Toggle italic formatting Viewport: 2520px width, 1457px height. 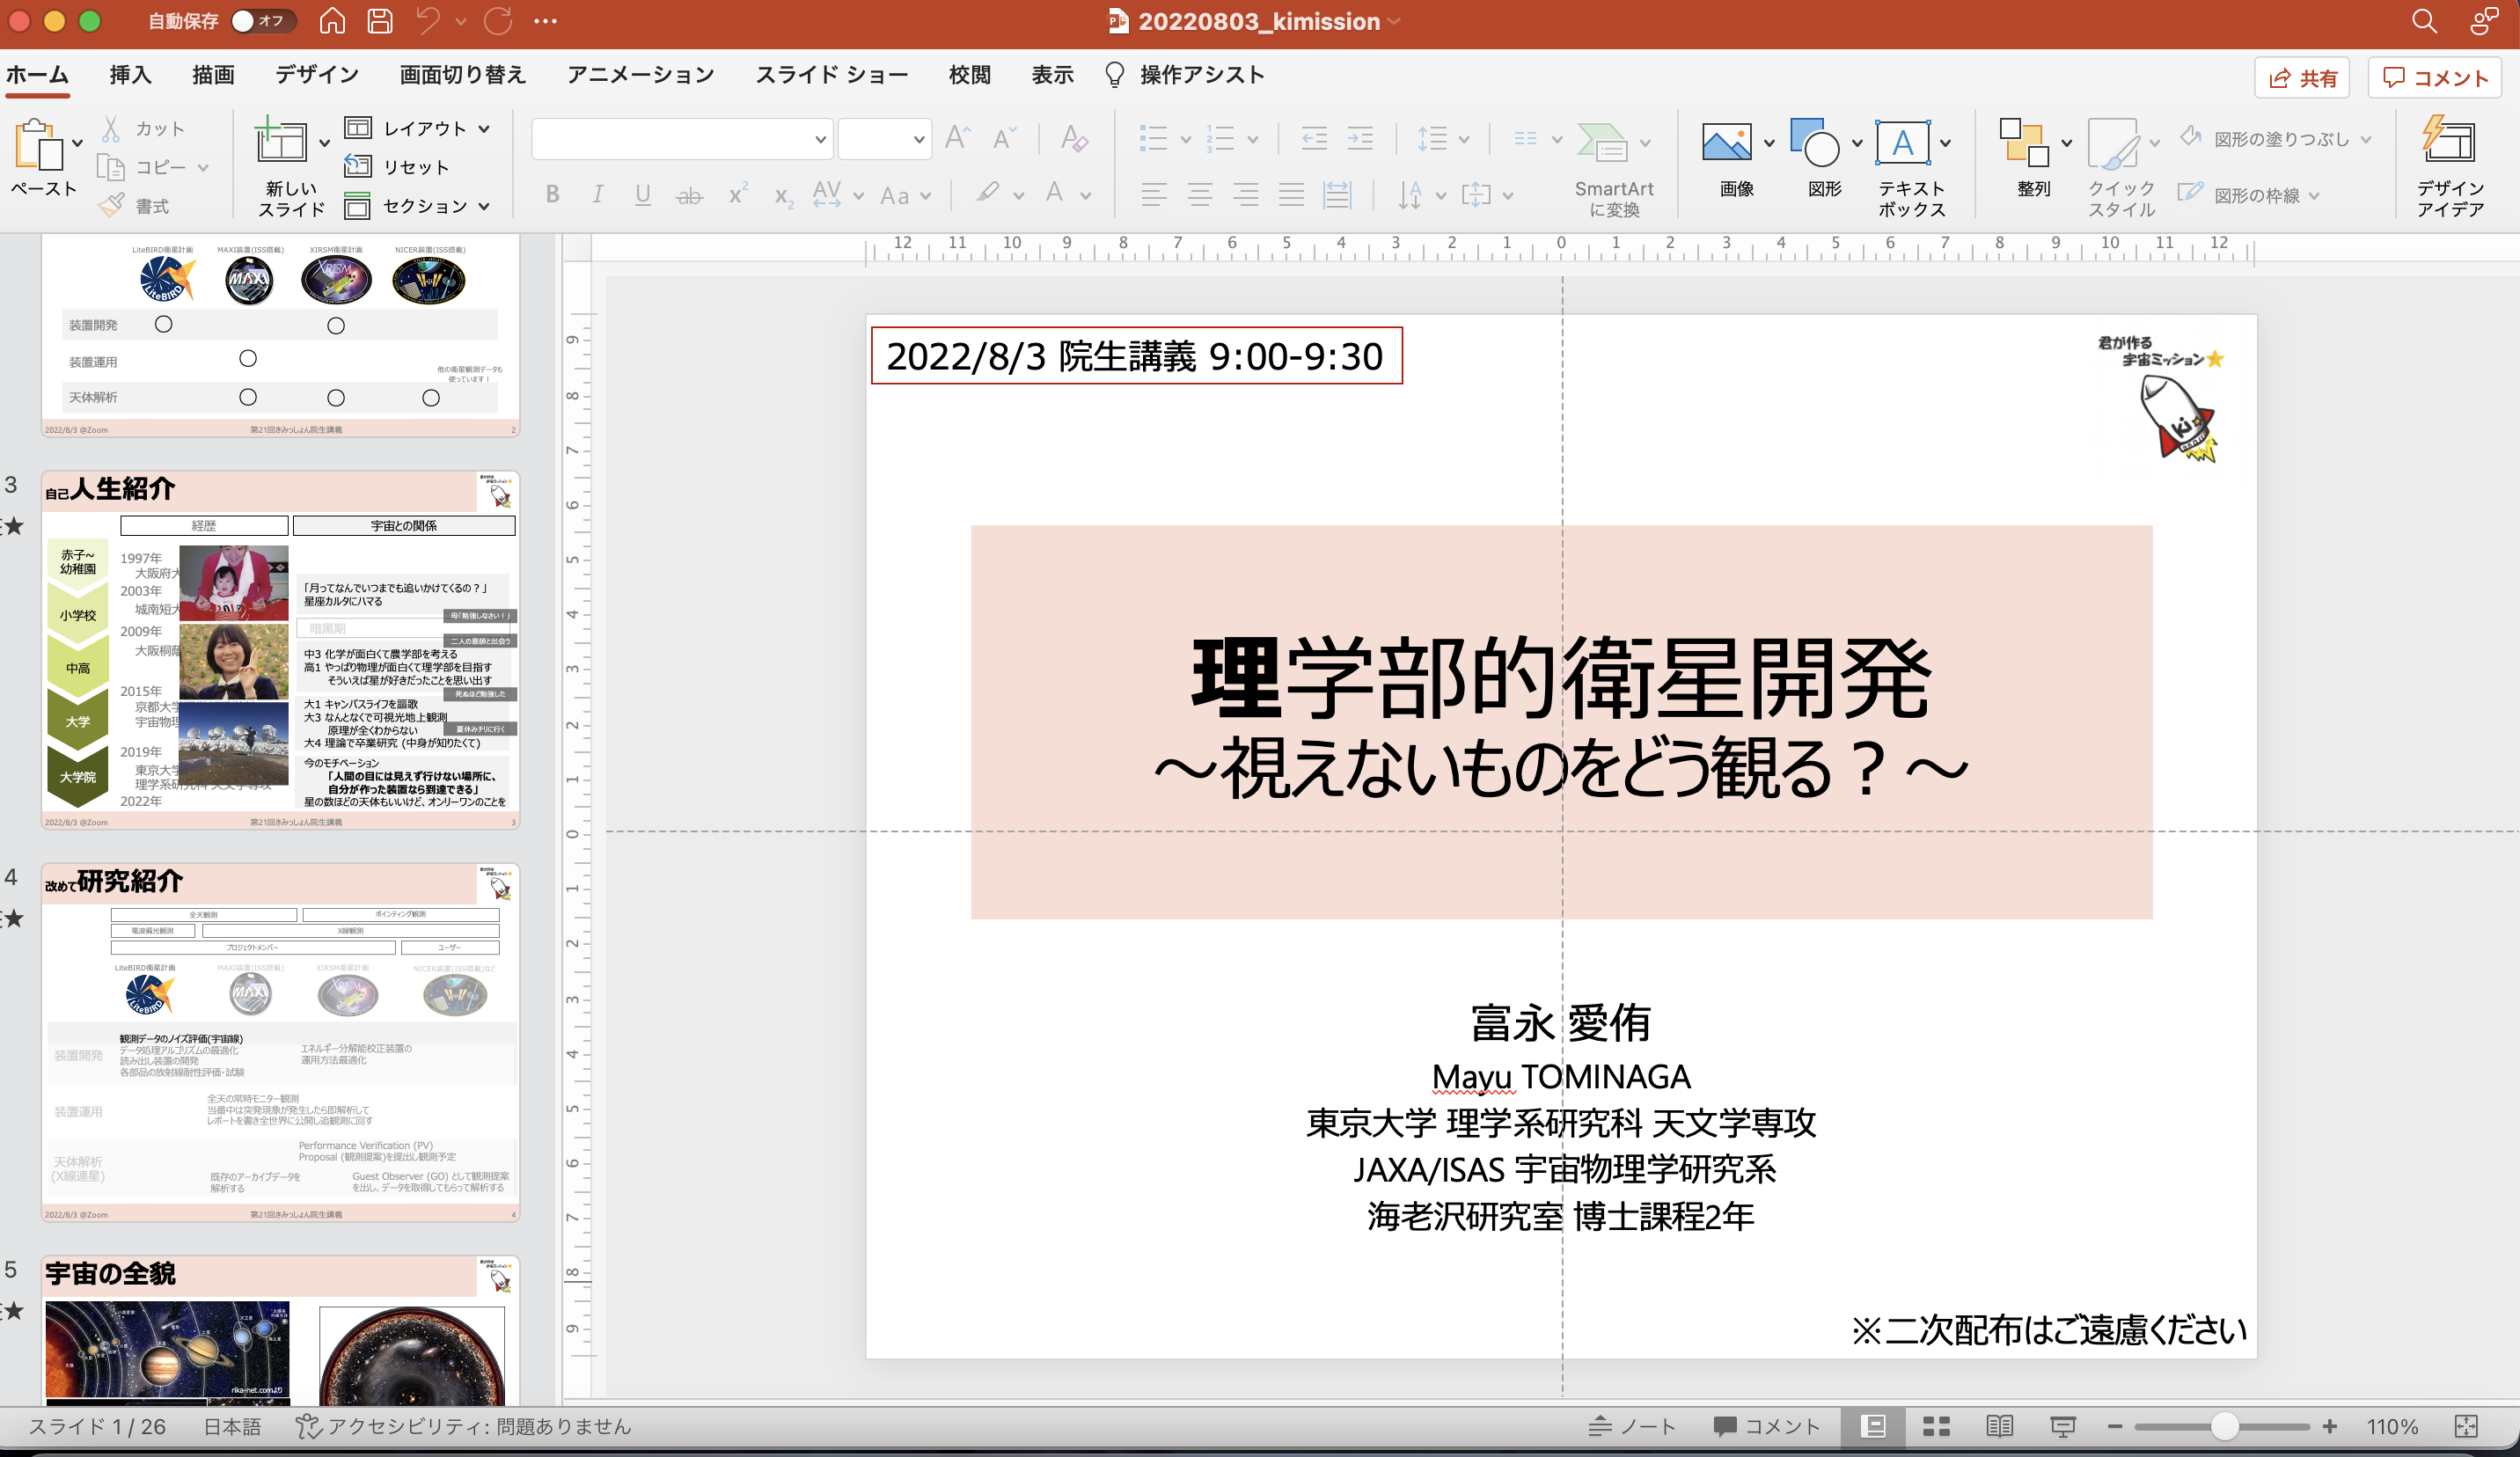pos(597,195)
